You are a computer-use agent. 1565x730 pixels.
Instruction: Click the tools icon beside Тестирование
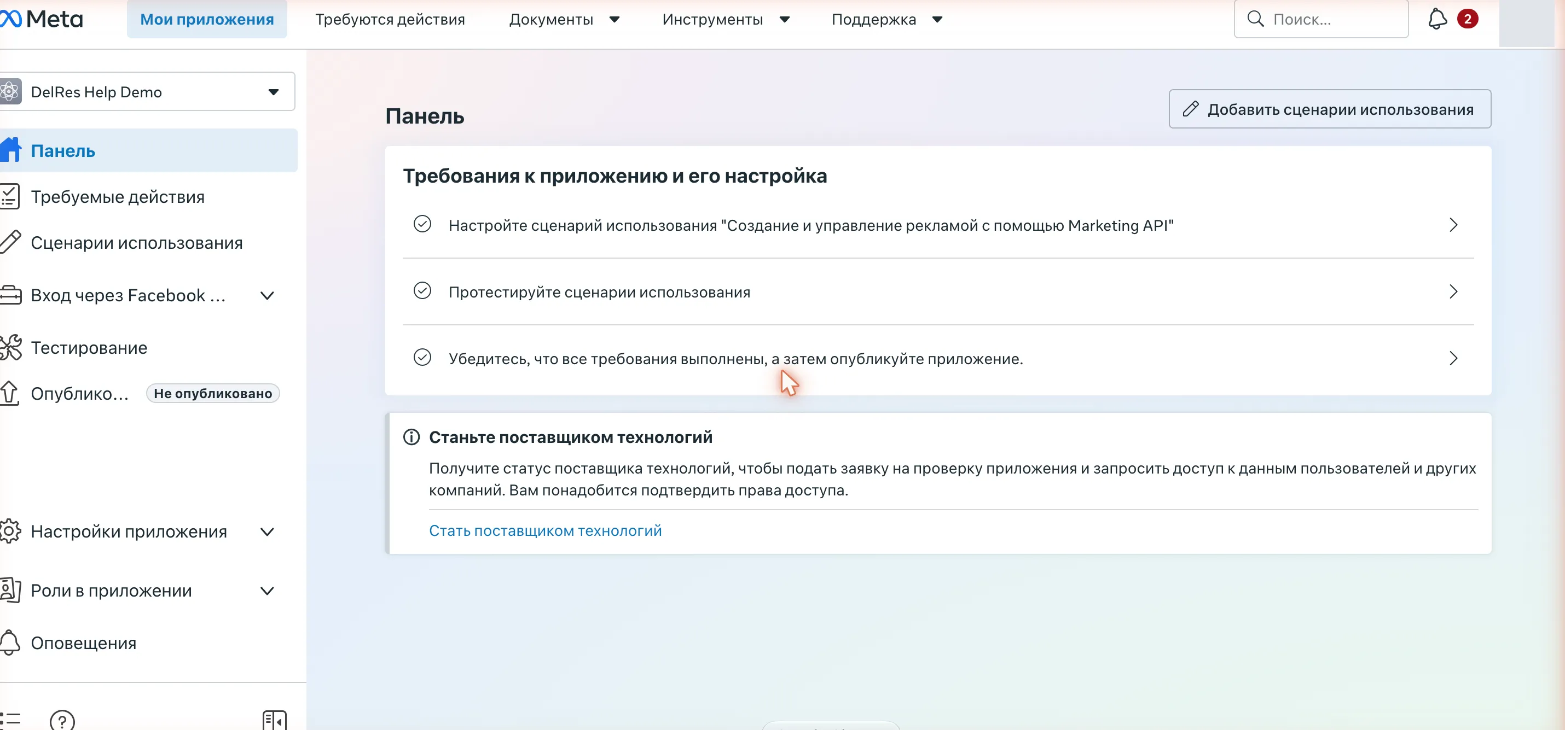[10, 347]
